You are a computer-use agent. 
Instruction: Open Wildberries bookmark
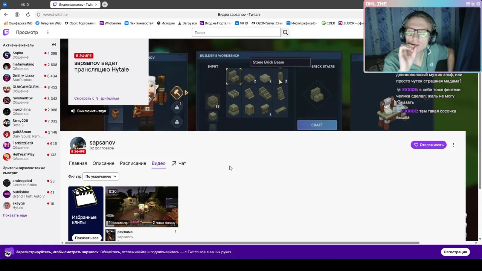110,23
